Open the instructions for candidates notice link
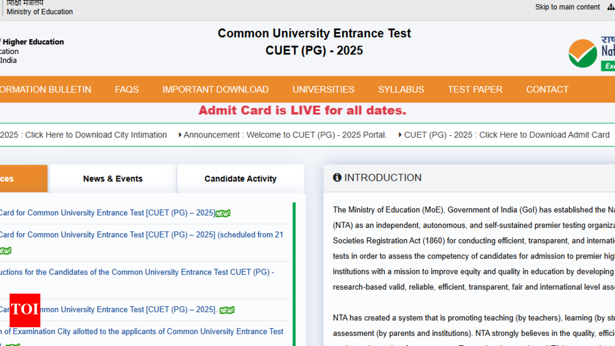This screenshot has width=615, height=346. pyautogui.click(x=137, y=272)
